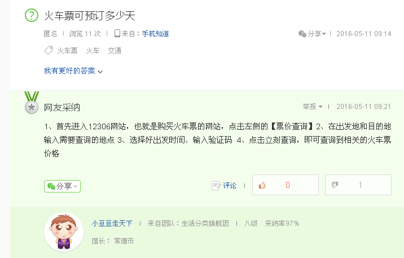Click the upvote box showing 0

(x=285, y=185)
